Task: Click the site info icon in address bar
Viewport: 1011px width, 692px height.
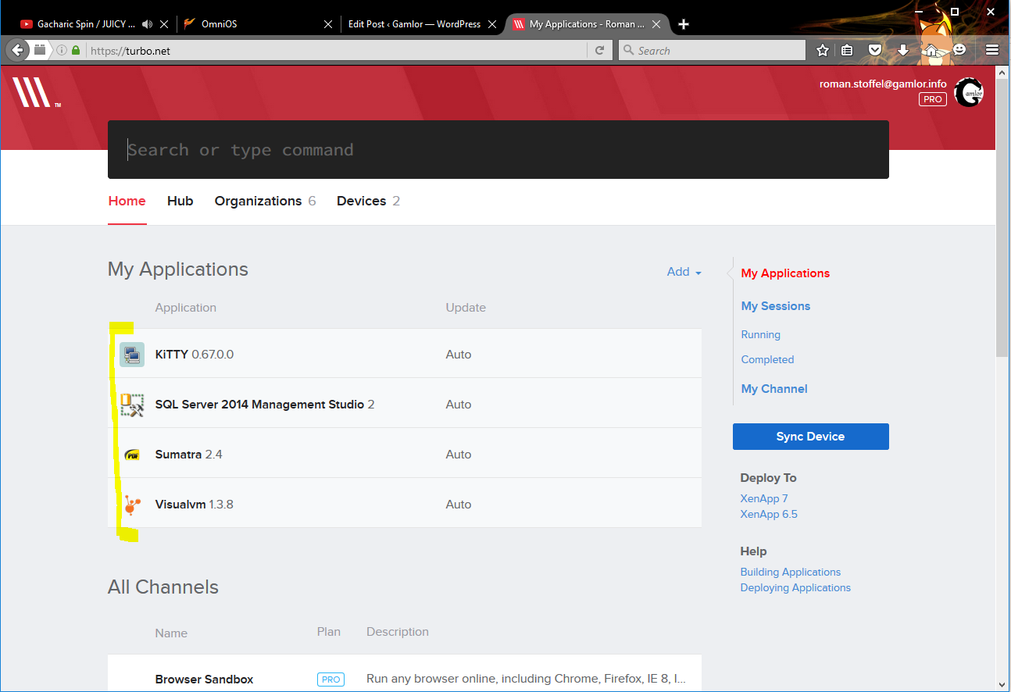Action: tap(62, 50)
